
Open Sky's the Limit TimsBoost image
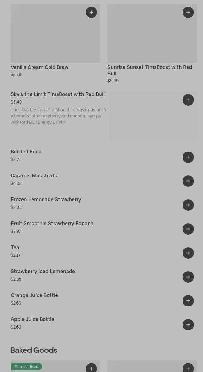click(x=153, y=121)
